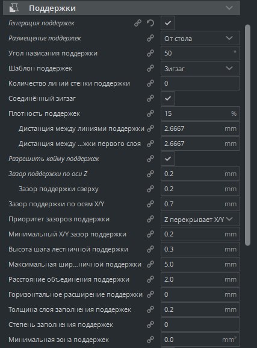The width and height of the screenshot is (257, 348).
Task: Toggle the Разрешить кайму поддержек checkbox
Action: point(168,159)
